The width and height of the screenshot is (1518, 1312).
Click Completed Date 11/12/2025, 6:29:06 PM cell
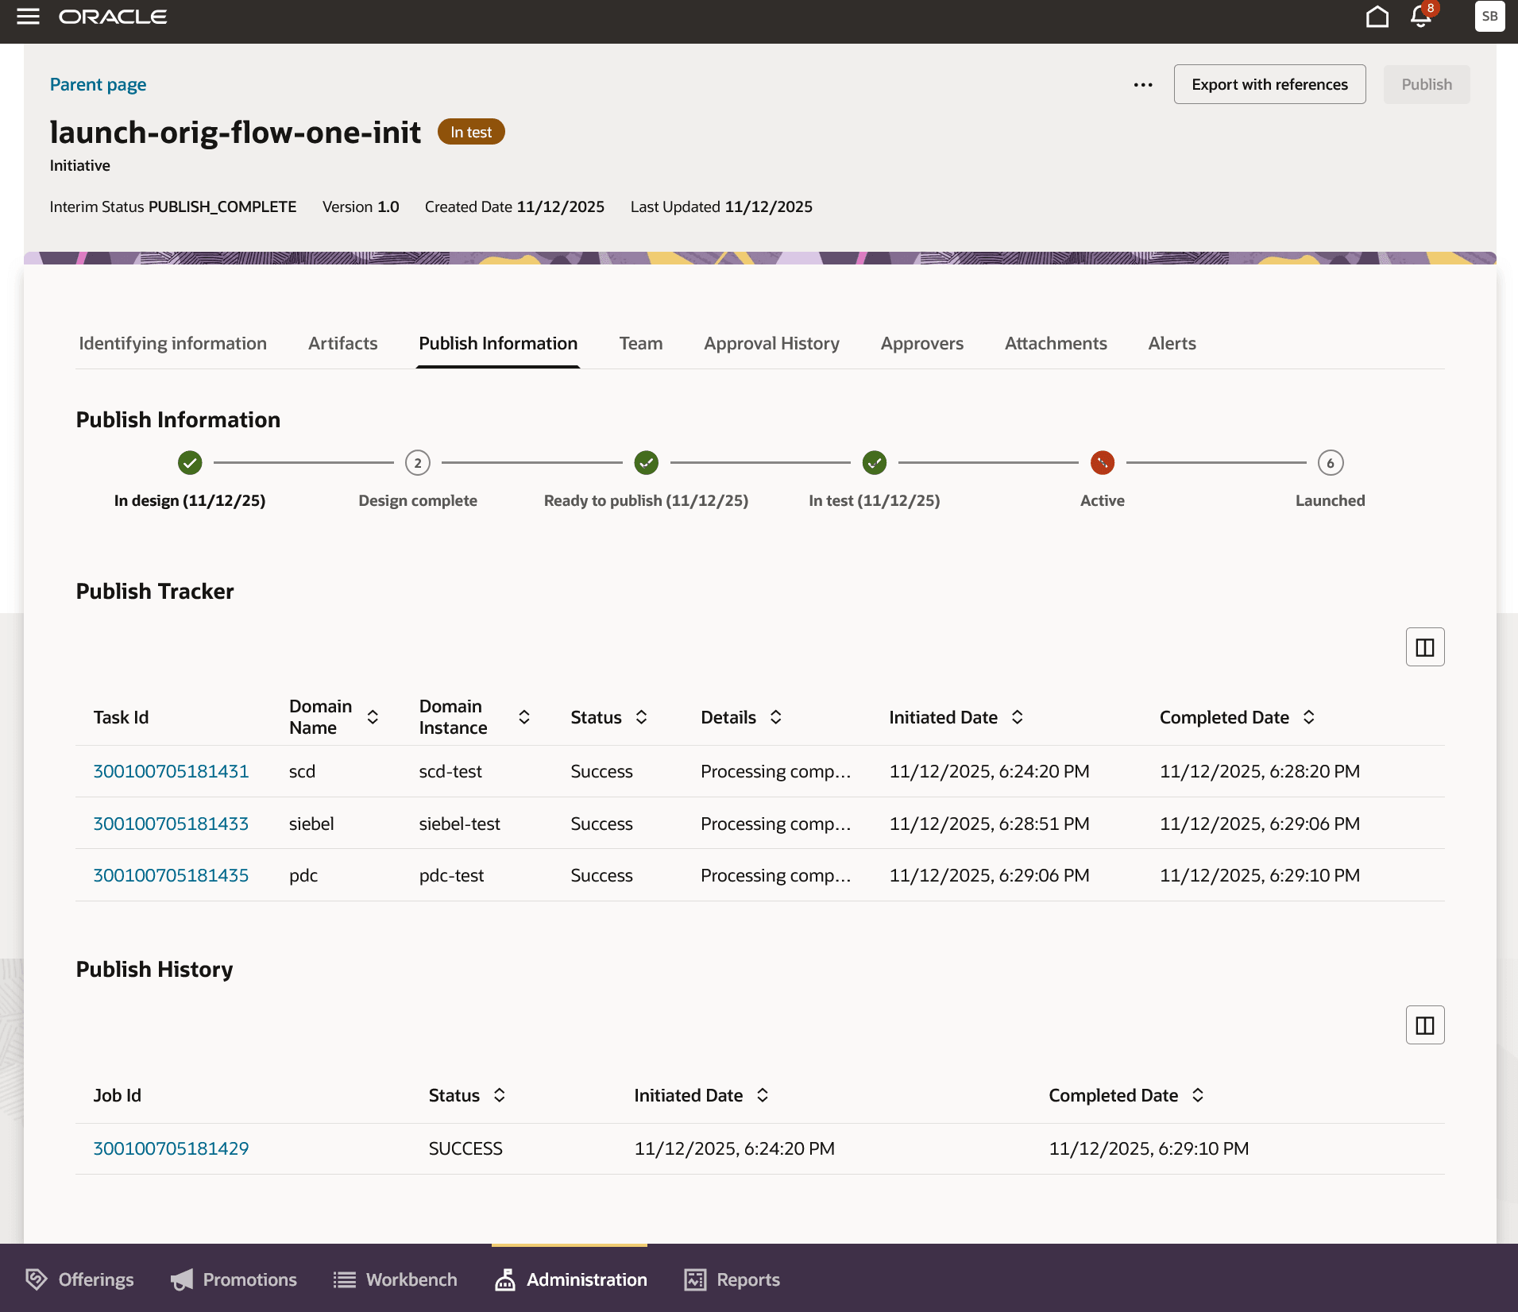coord(1260,824)
